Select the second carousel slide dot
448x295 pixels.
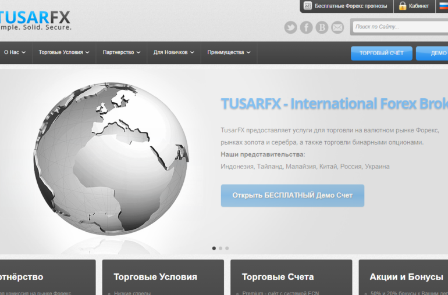point(221,248)
